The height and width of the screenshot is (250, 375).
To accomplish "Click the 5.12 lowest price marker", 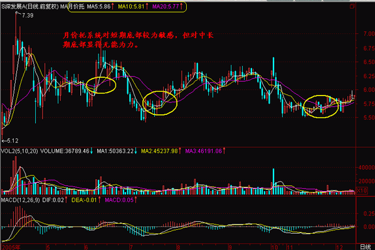I will coord(13,141).
